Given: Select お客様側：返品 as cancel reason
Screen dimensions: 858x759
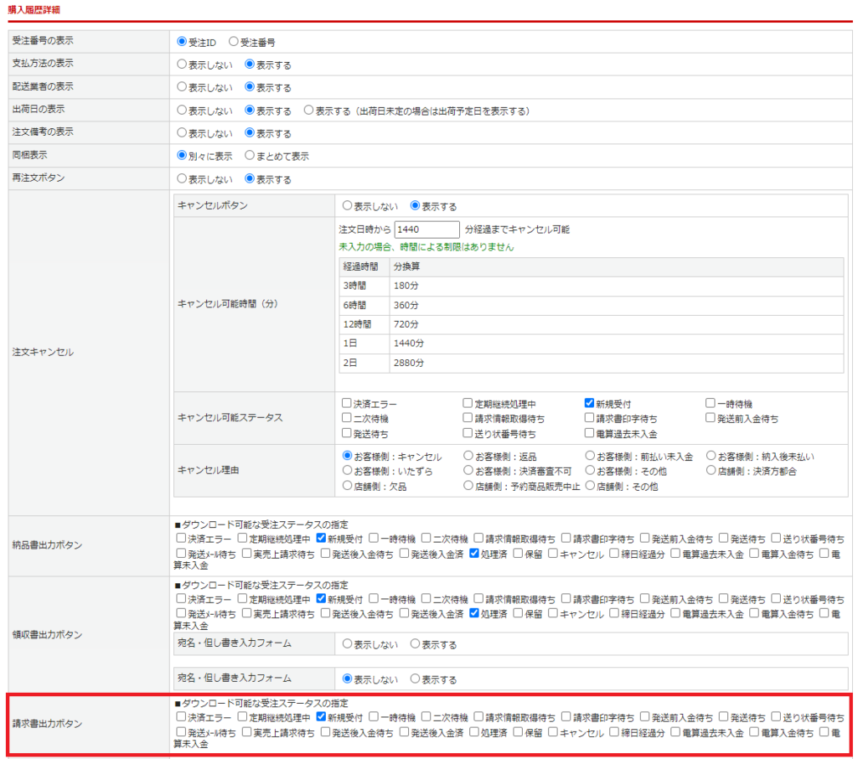Looking at the screenshot, I should tap(468, 457).
